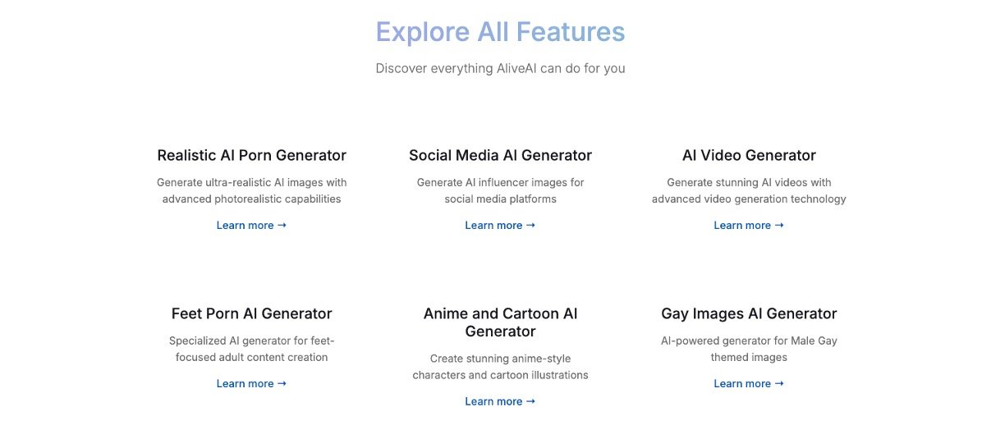Visit Learn more under Anime and Cartoon AI Generator
1005x448 pixels.
pos(500,402)
